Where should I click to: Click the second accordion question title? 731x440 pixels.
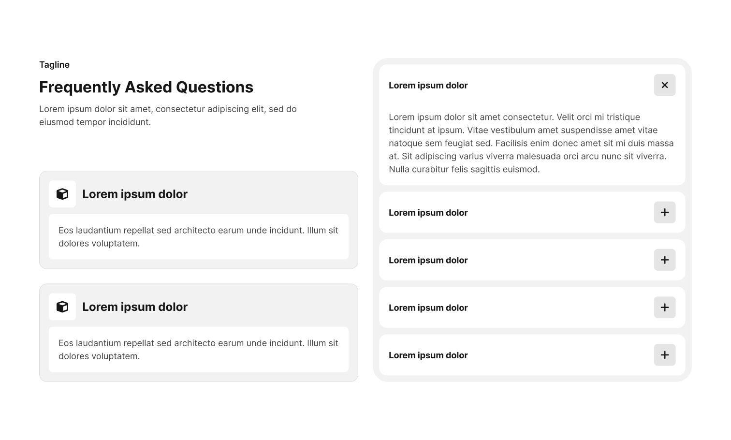point(428,213)
